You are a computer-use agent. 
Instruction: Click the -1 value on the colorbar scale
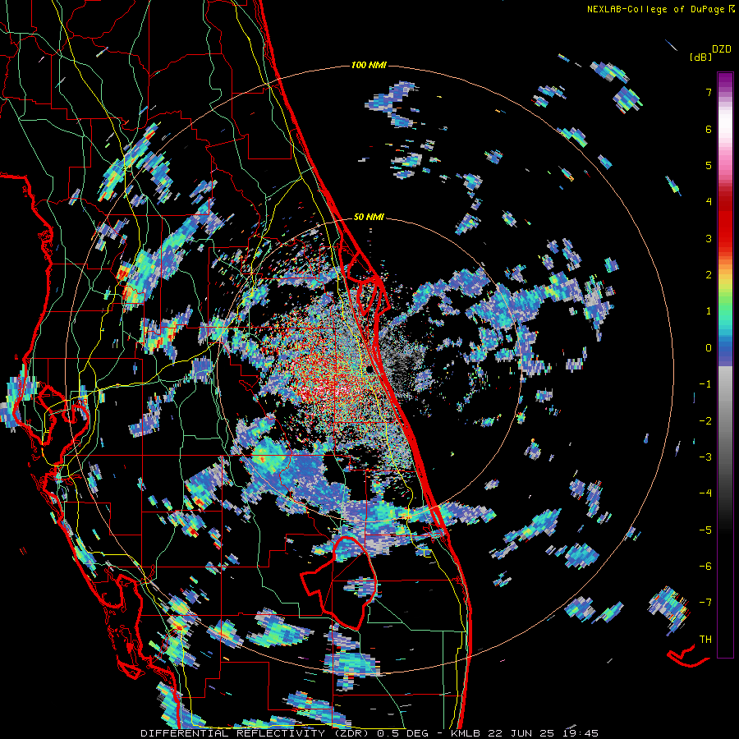coord(705,384)
